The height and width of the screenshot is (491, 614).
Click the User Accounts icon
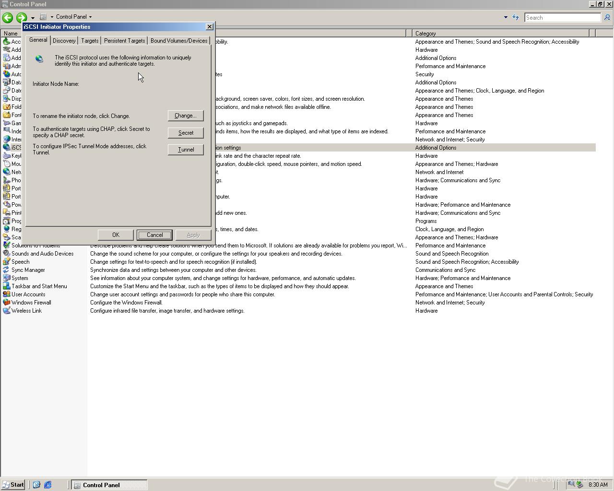(6, 294)
